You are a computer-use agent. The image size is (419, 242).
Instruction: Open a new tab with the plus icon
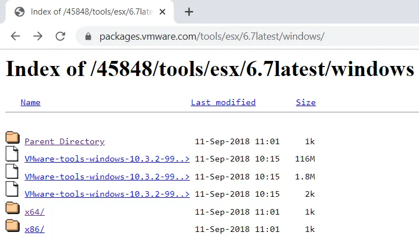click(x=189, y=12)
